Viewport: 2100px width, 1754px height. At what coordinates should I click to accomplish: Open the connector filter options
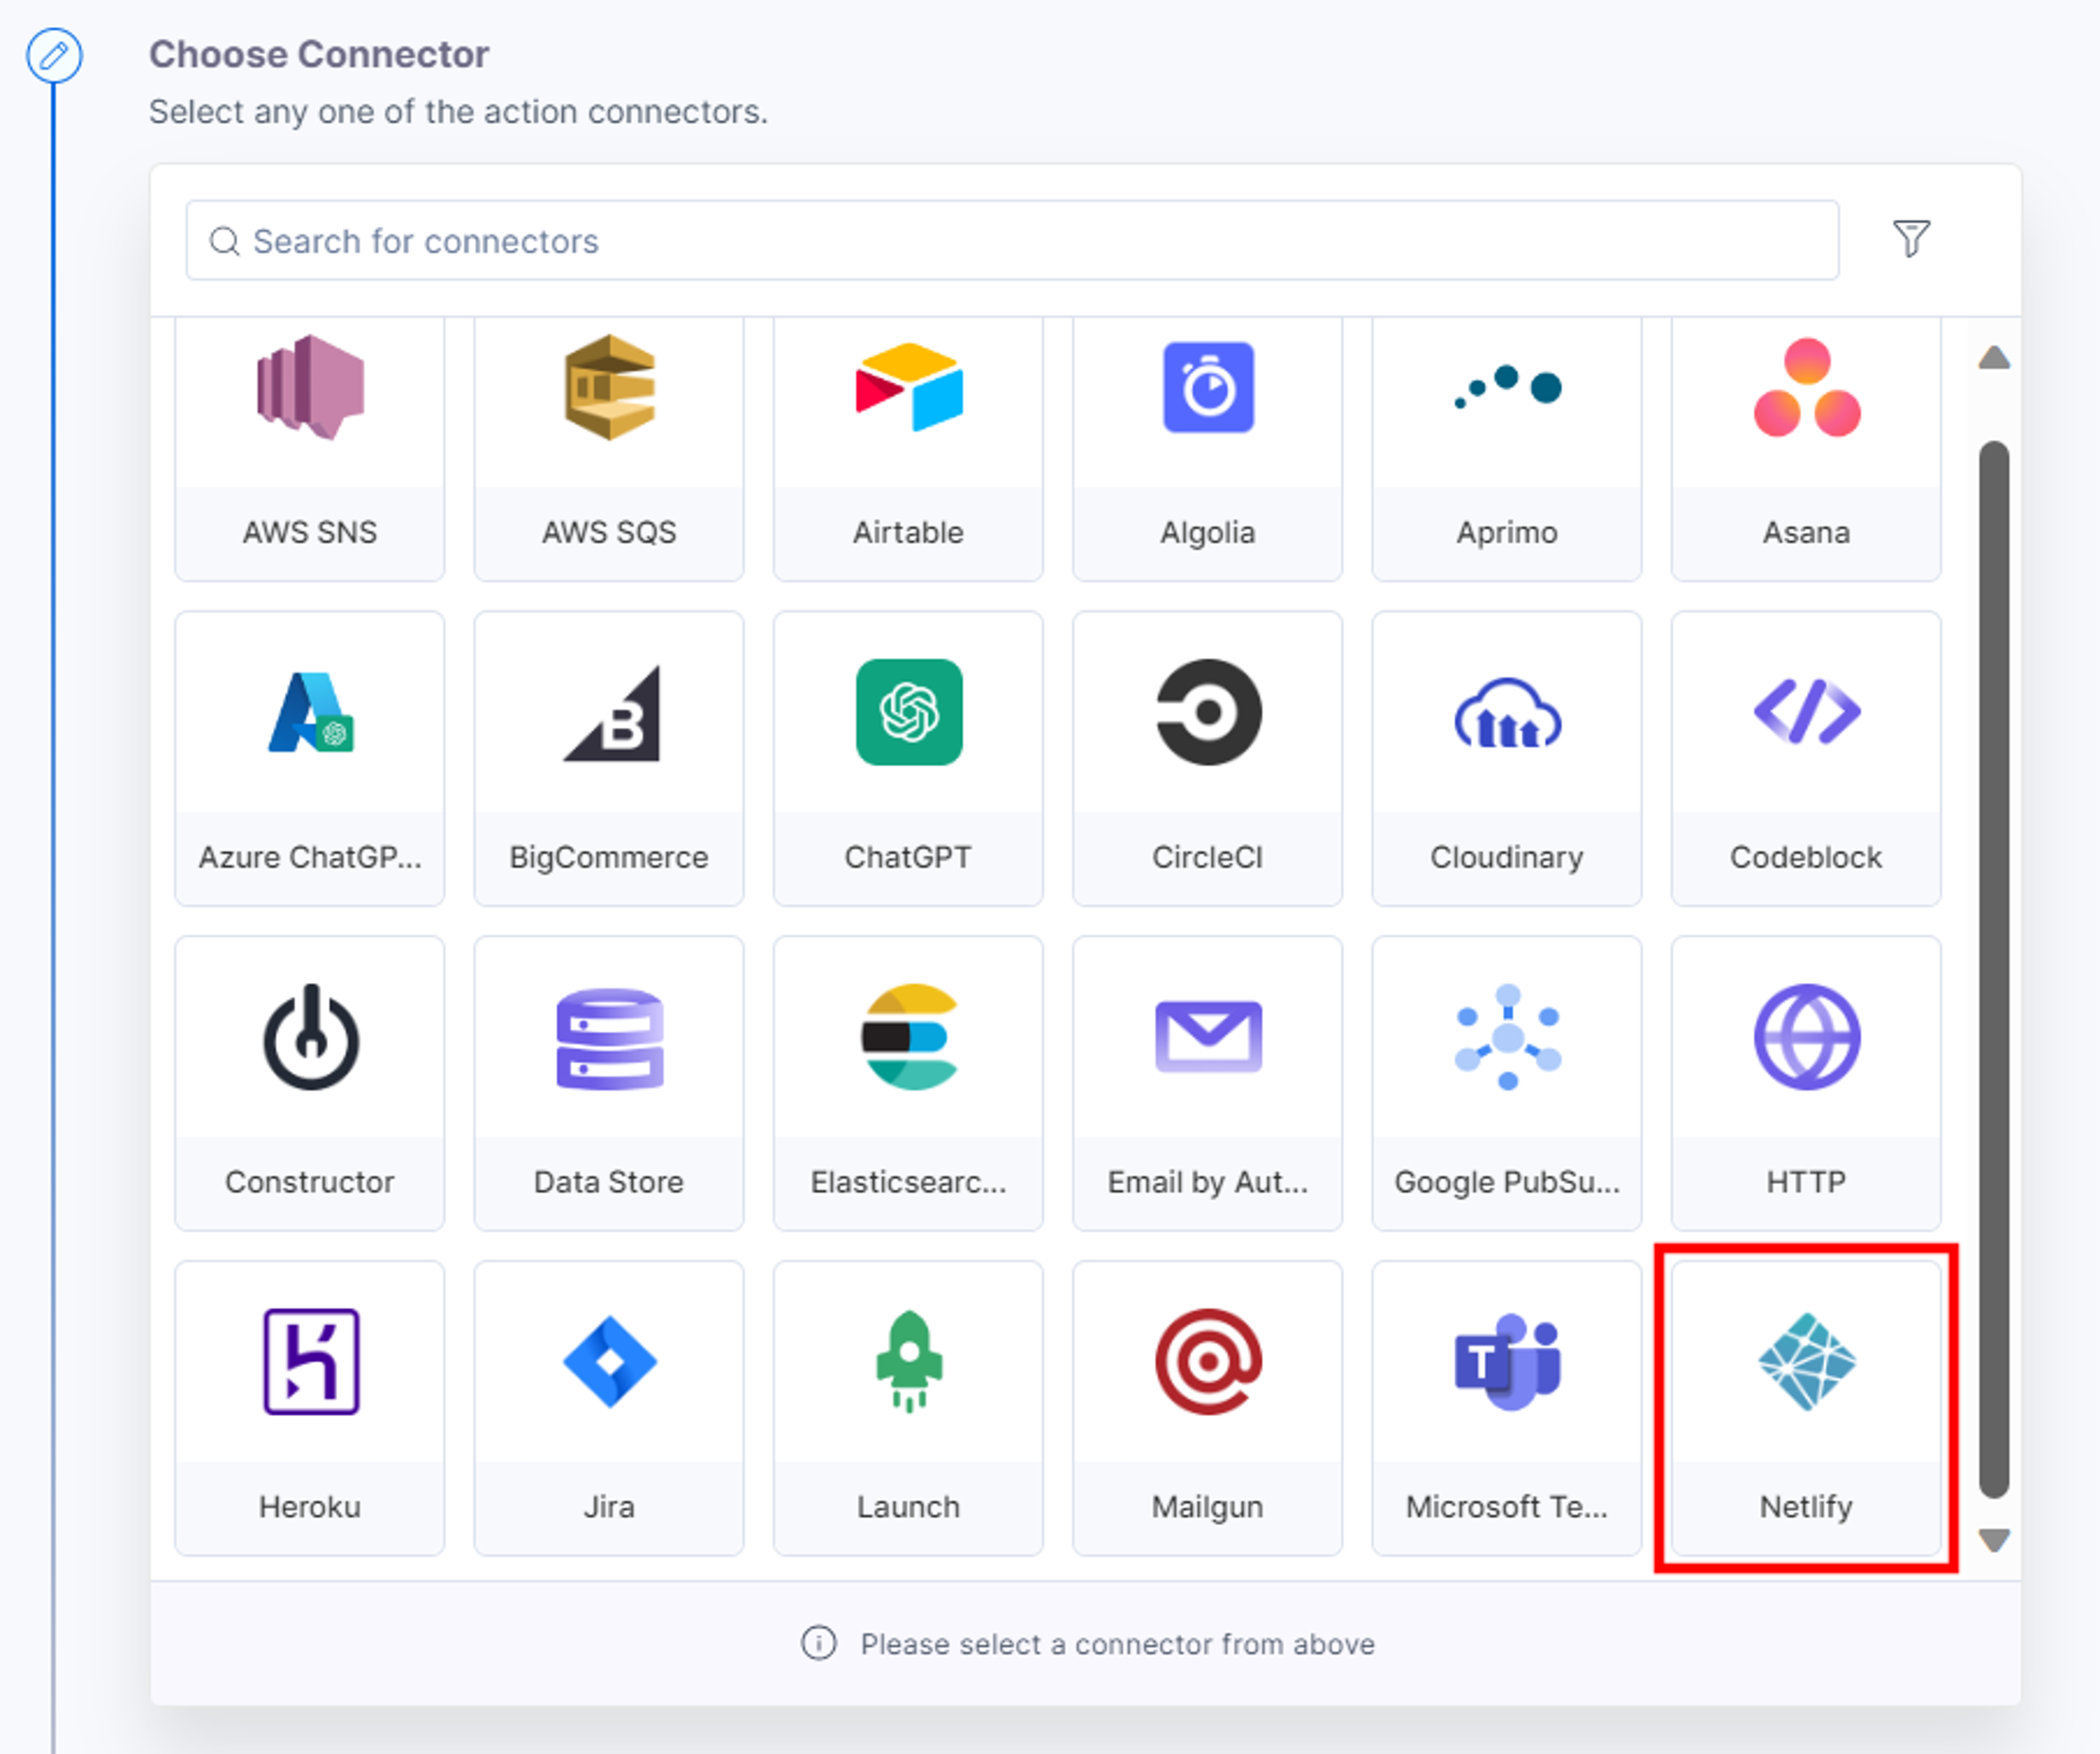click(x=1911, y=239)
